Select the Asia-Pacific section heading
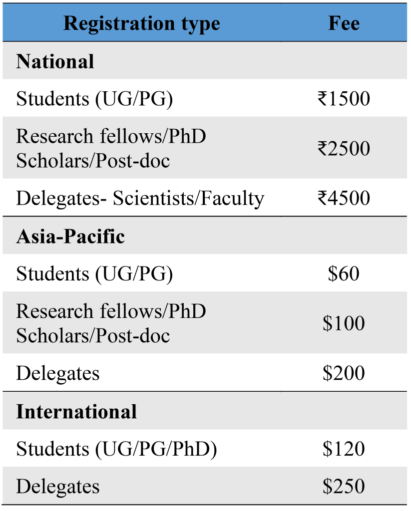 [70, 236]
